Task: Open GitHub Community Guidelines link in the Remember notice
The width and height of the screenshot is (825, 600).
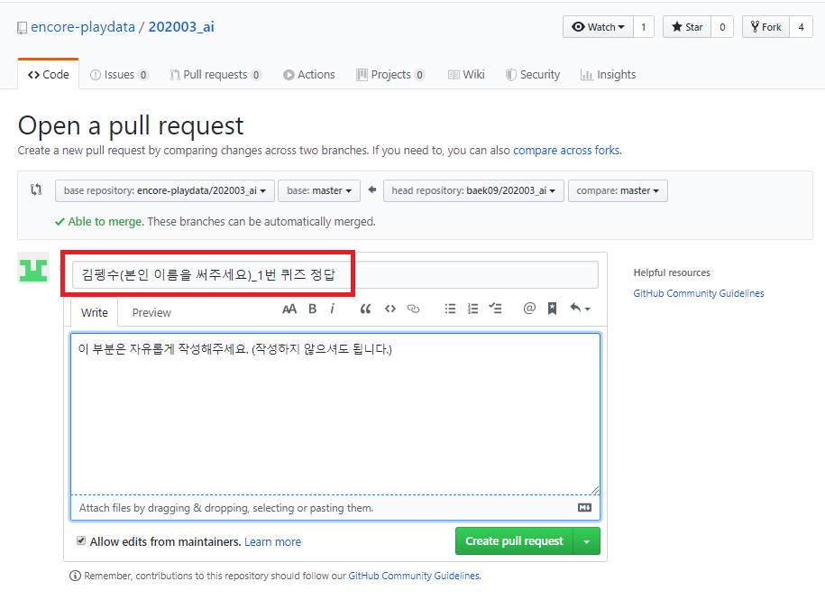Action: (x=414, y=576)
